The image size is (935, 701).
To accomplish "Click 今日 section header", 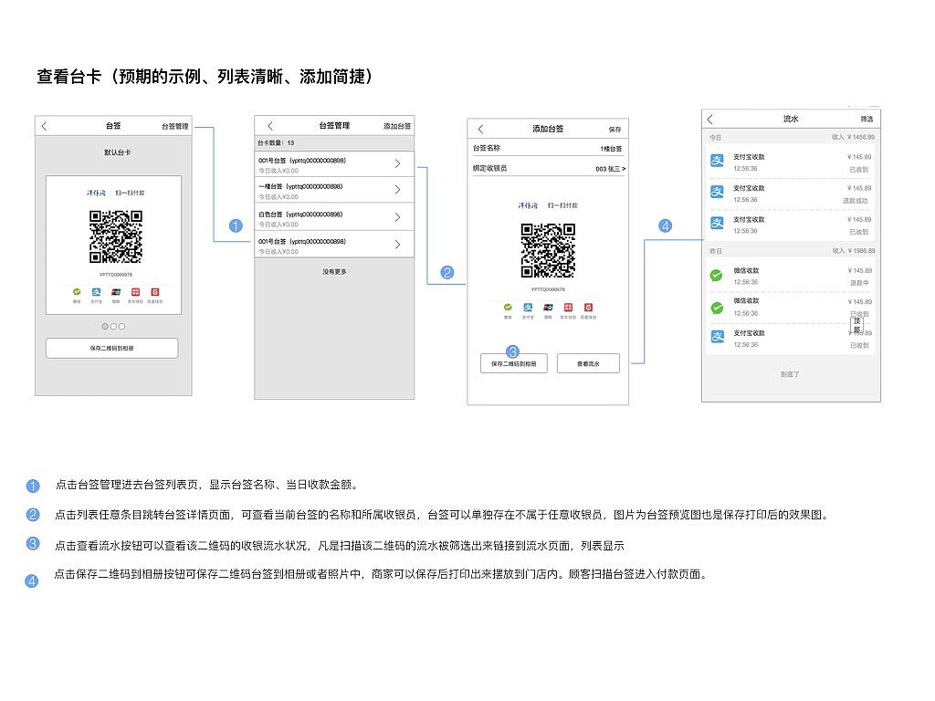I will click(716, 138).
